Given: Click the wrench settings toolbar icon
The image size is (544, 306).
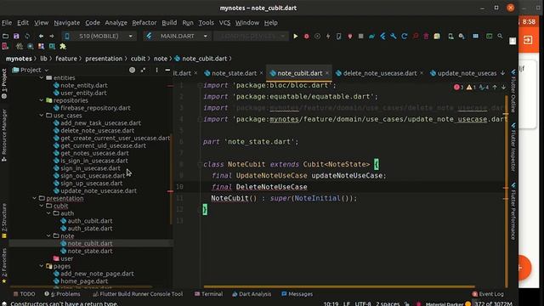Looking at the screenshot, I should click(x=394, y=36).
